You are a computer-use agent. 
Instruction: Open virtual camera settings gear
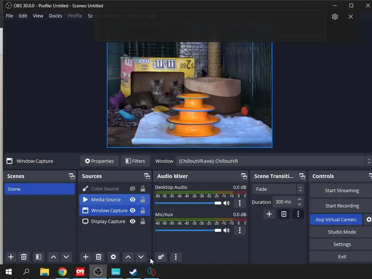[x=369, y=219]
